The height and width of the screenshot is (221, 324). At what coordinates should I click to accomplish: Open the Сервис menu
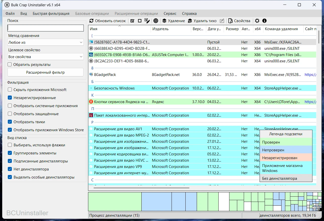[170, 14]
